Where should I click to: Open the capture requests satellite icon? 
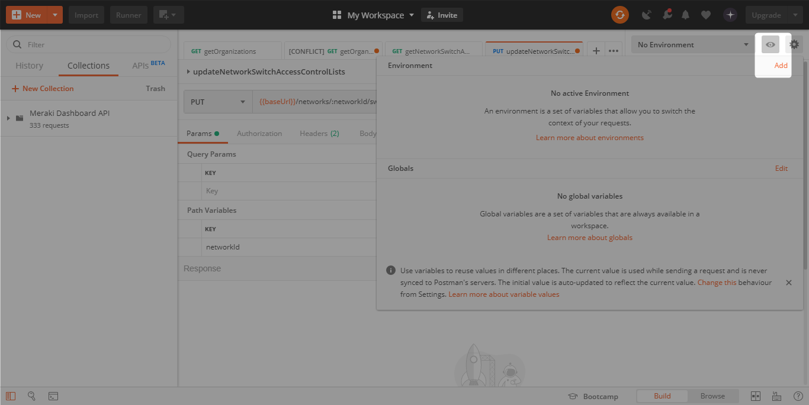[x=646, y=15]
